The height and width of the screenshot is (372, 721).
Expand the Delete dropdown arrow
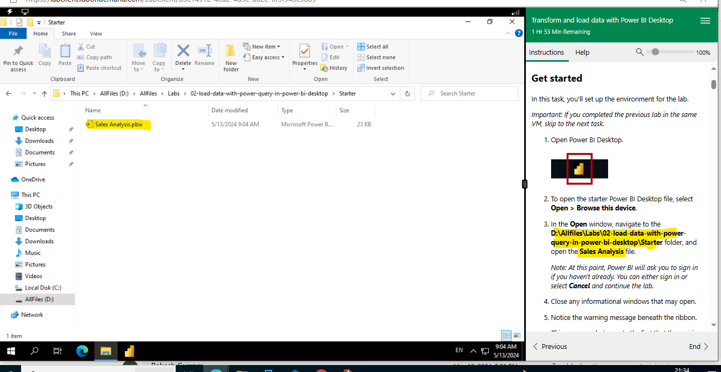click(x=183, y=69)
